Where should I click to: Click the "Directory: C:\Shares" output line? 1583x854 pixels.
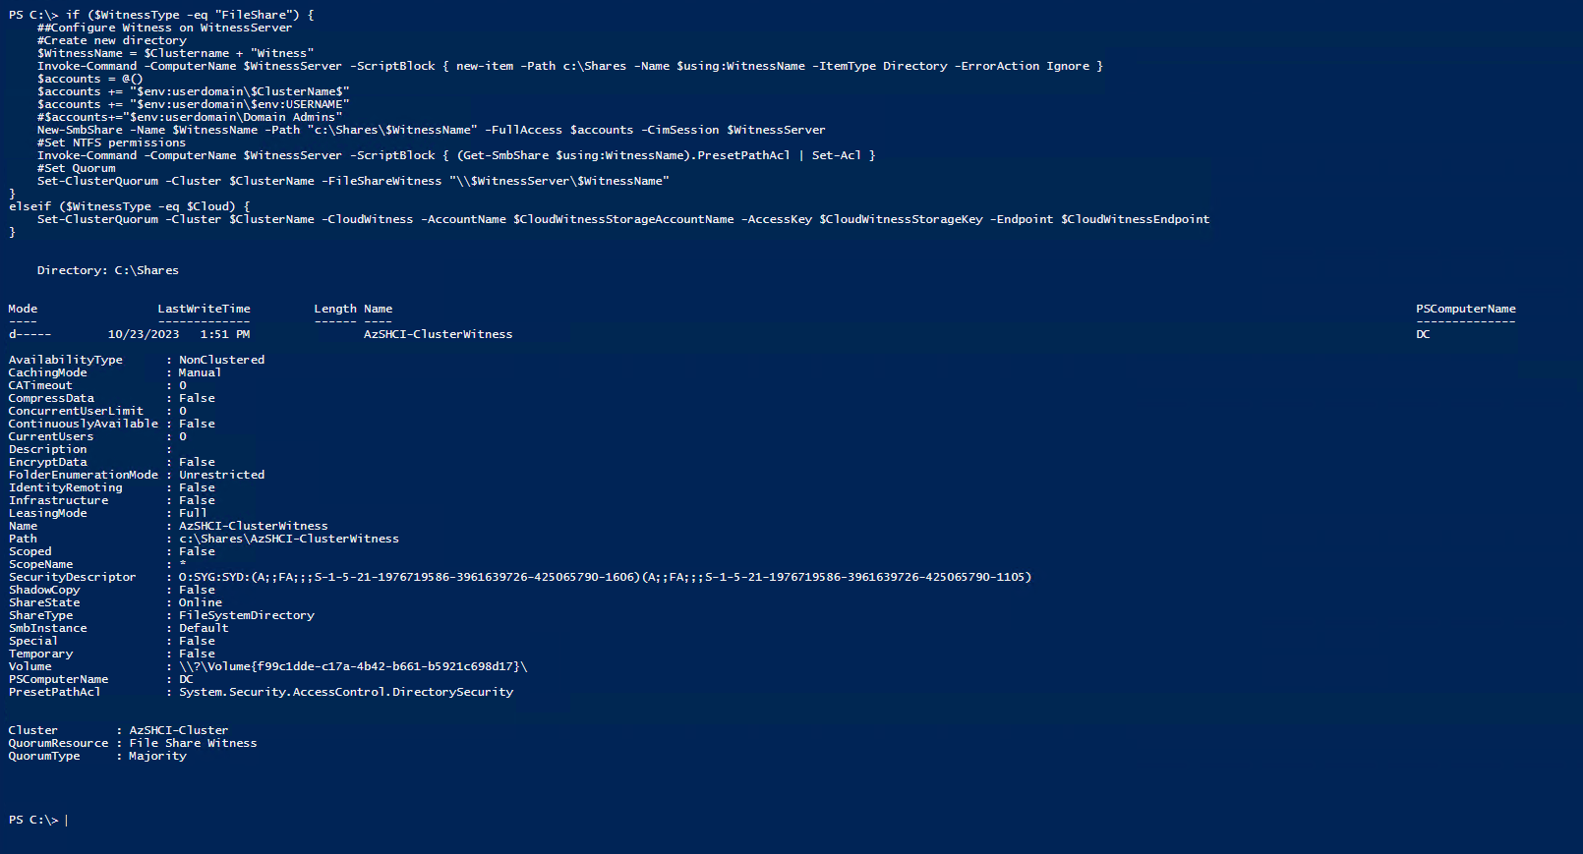[x=108, y=270]
